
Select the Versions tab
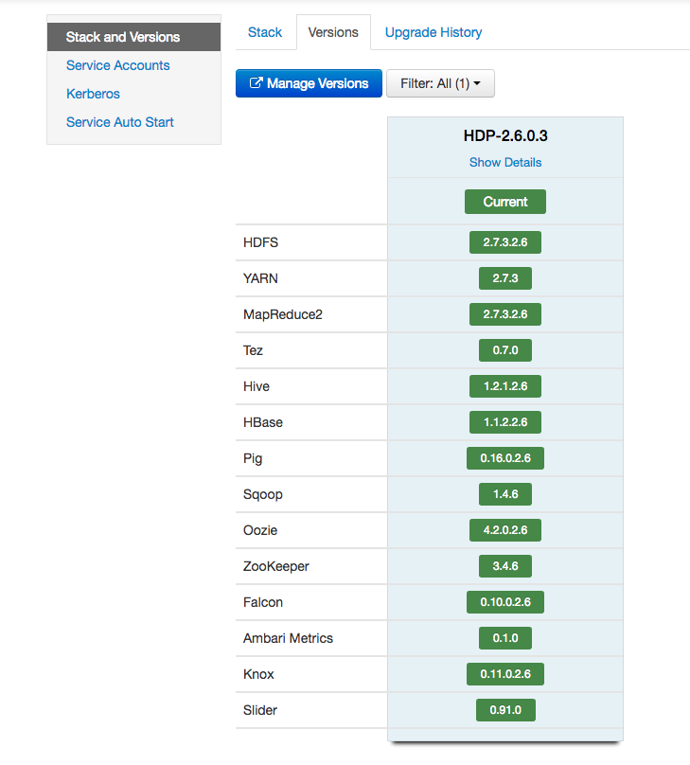[332, 32]
